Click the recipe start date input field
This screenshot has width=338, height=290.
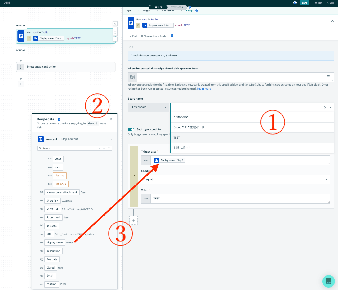click(232, 77)
